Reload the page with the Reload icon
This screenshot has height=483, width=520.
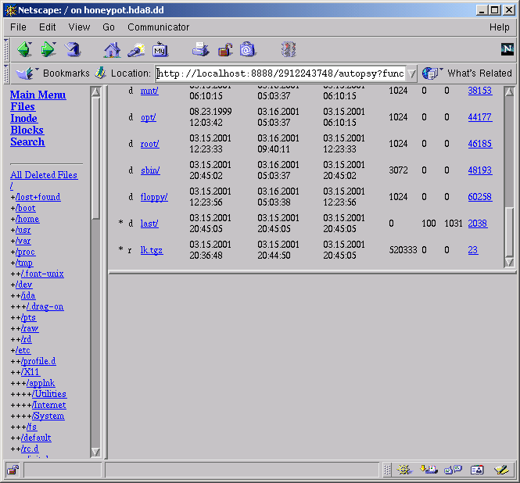(73, 50)
